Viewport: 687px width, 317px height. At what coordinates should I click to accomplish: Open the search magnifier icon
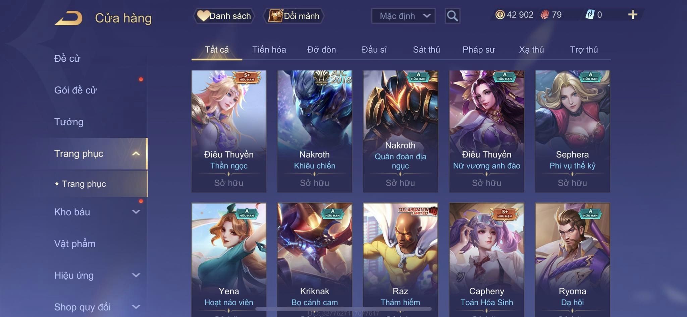[x=452, y=16]
